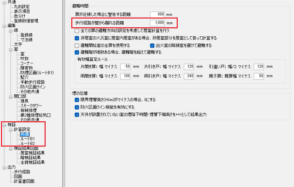Select ルートB2 under 計算設定

point(27,144)
